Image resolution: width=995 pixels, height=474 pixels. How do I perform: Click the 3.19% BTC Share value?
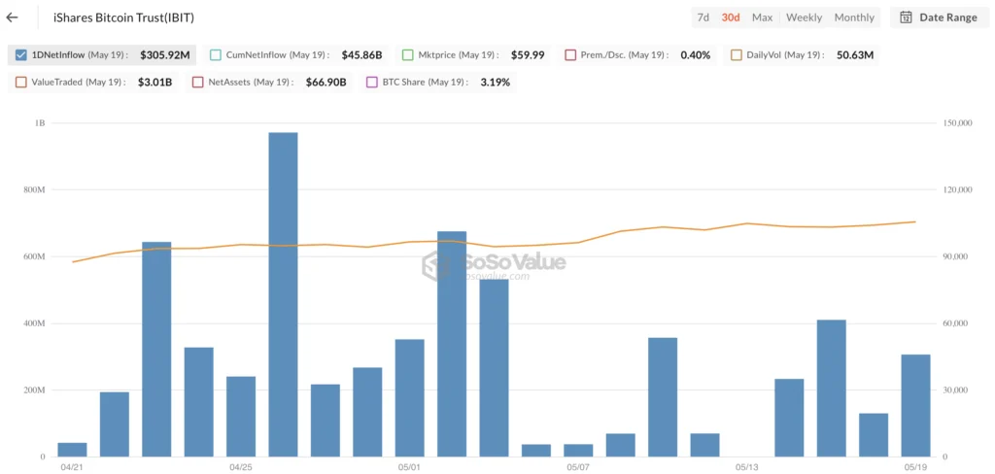pyautogui.click(x=495, y=82)
